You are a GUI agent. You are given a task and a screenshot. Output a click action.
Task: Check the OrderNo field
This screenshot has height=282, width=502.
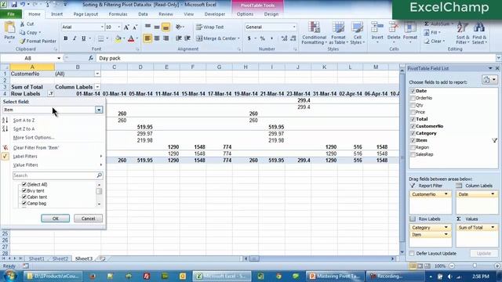(413, 98)
